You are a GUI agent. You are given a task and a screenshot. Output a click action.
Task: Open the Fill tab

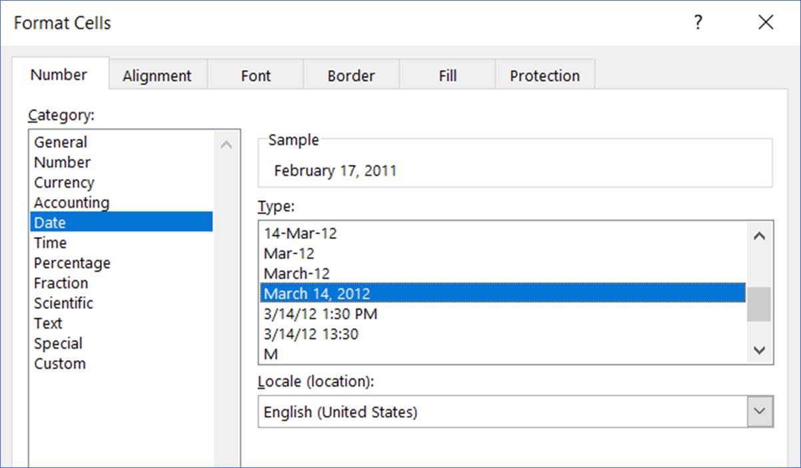click(446, 75)
